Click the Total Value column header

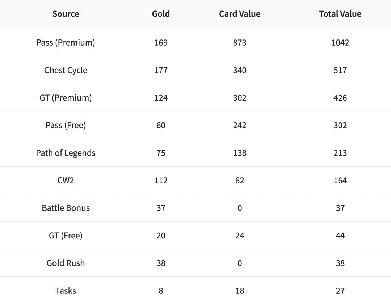(x=340, y=14)
